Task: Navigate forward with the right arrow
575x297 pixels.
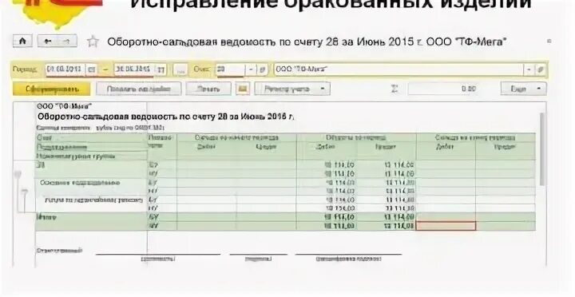Action: click(67, 41)
